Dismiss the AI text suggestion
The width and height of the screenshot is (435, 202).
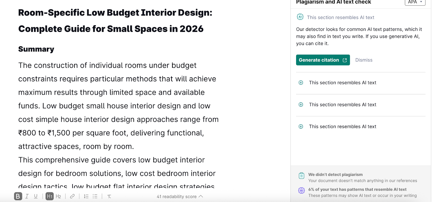point(364,60)
